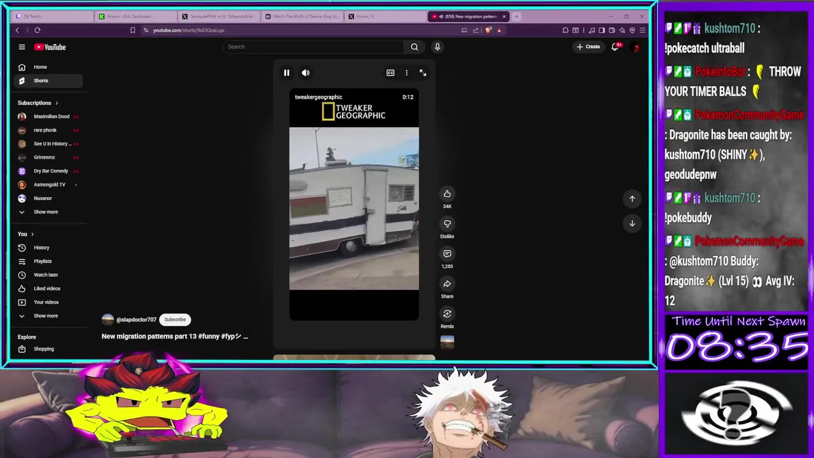Switch to the Twitch browser tab
814x458 pixels.
point(51,16)
